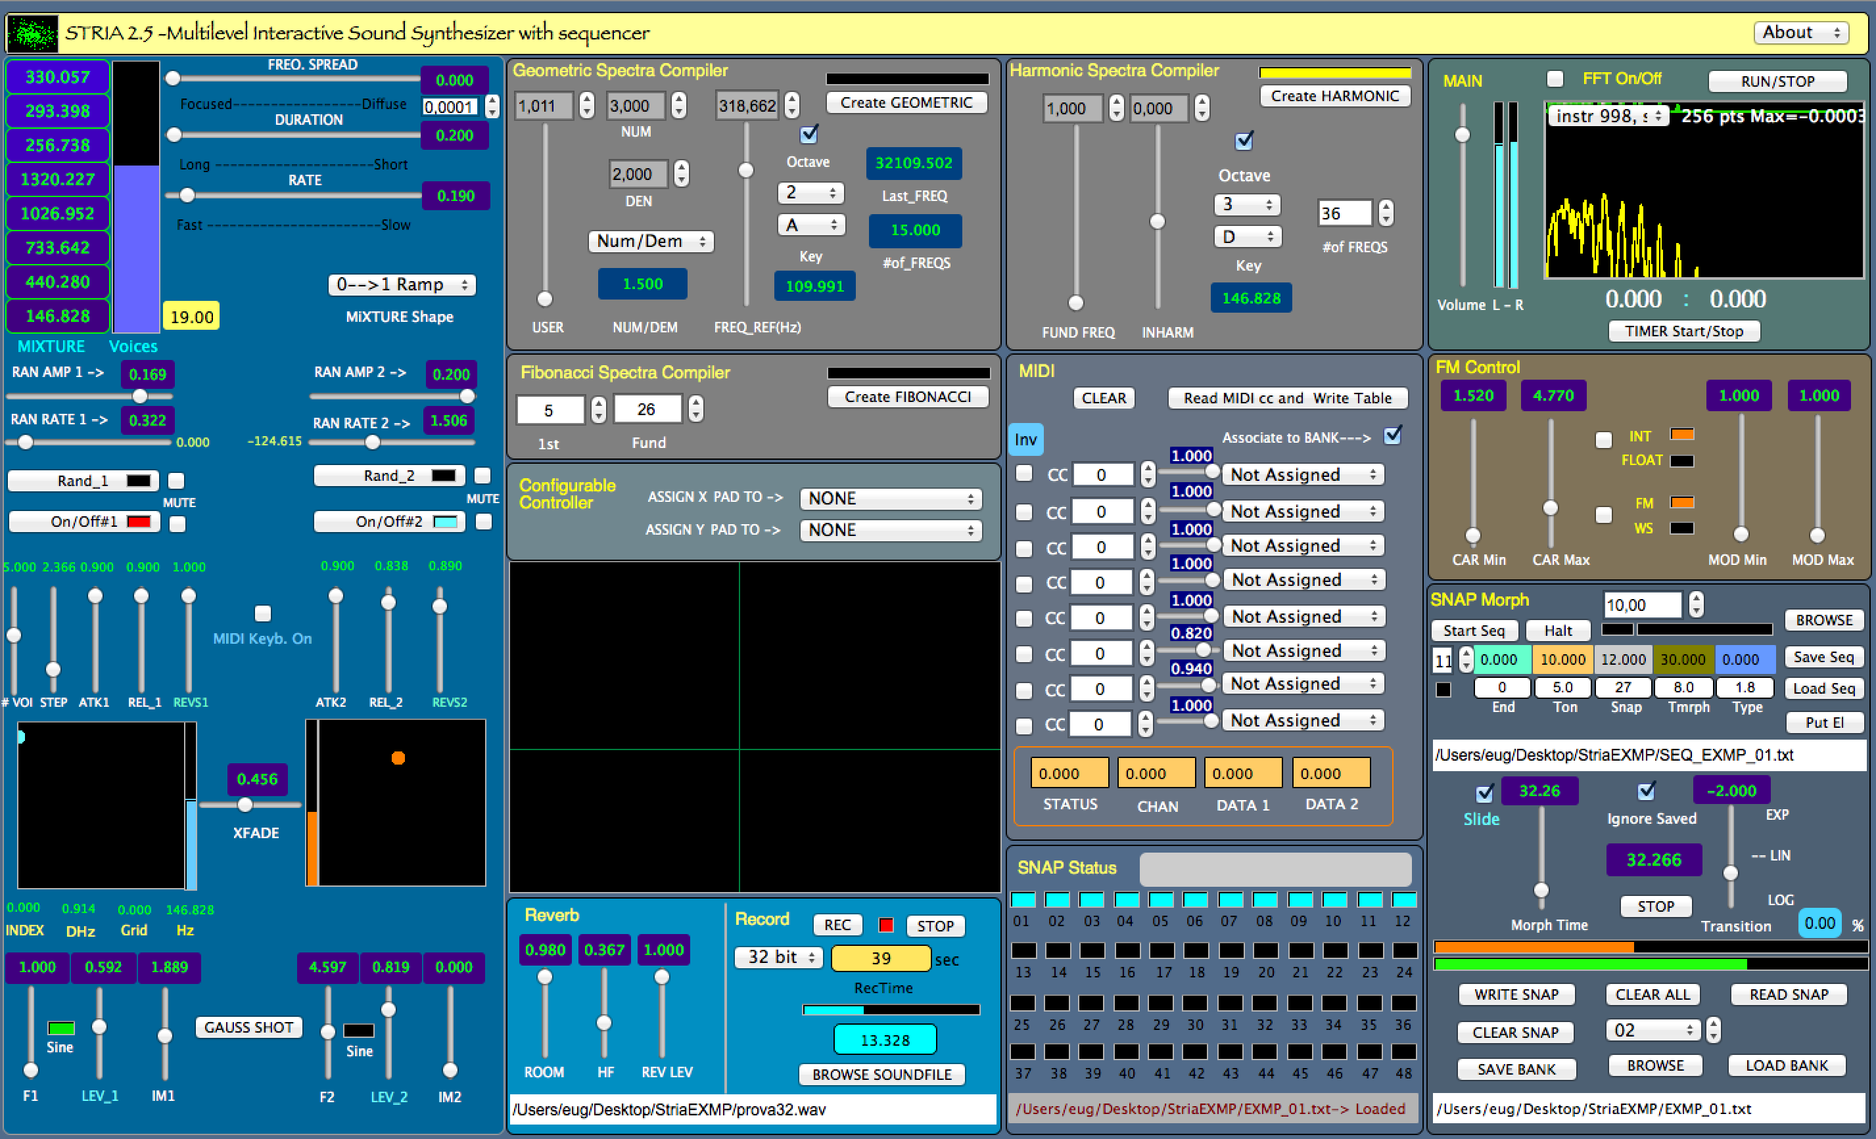Screen dimensions: 1876x1139
Task: Click the XFADE slider handle
Action: tap(245, 804)
